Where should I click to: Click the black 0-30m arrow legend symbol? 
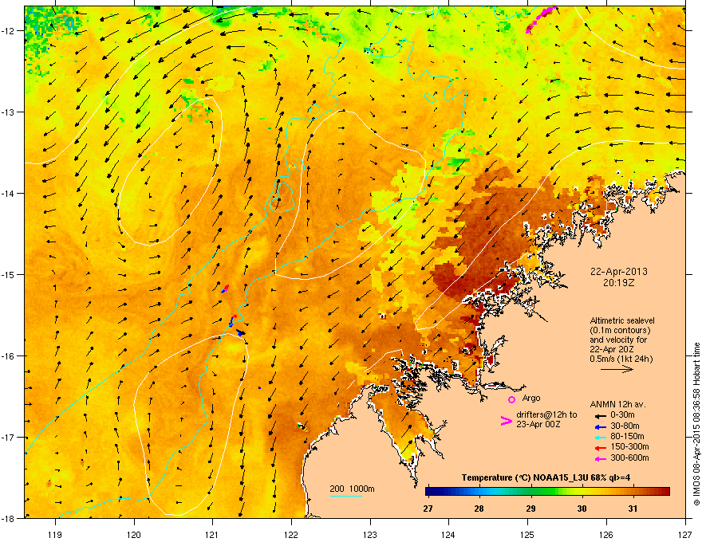[x=599, y=416]
